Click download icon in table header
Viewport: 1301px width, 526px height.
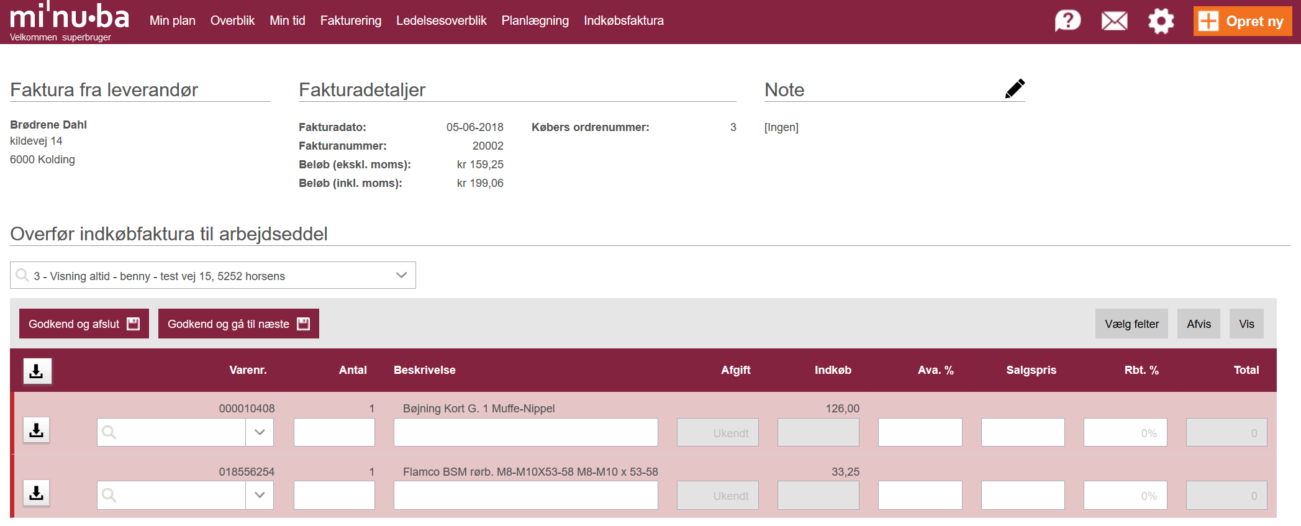pyautogui.click(x=37, y=371)
